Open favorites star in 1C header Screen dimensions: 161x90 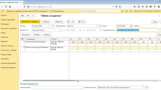coord(131,11)
